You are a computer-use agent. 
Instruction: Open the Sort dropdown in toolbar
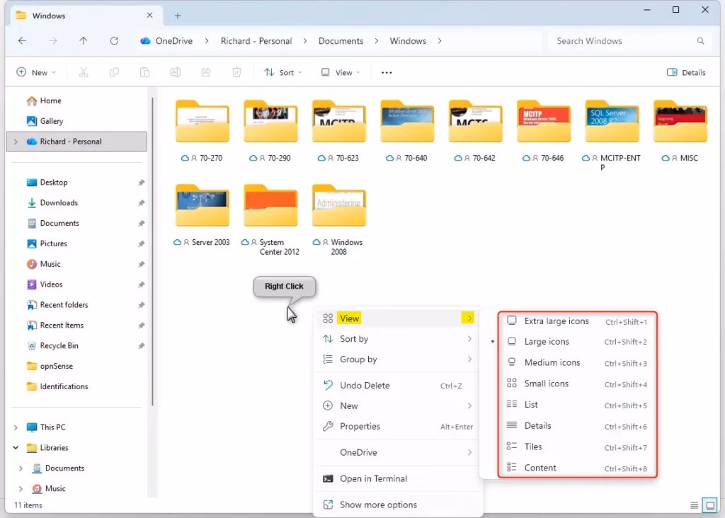283,73
